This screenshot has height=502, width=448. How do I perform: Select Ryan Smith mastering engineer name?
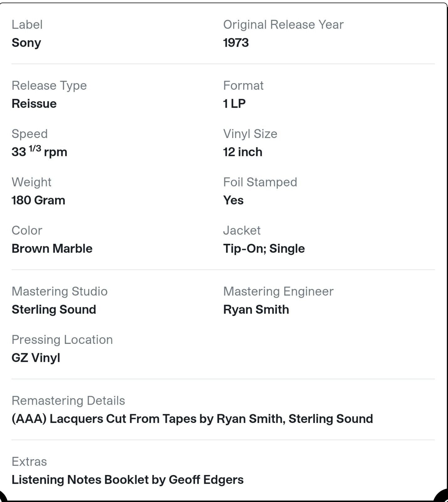coord(256,309)
